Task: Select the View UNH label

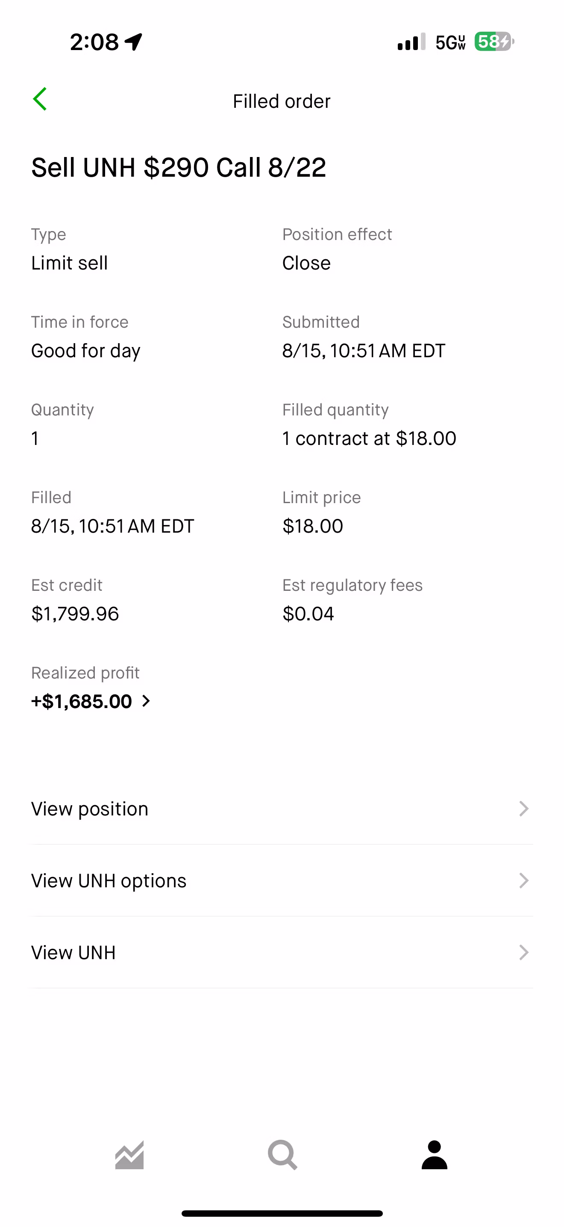Action: coord(73,953)
